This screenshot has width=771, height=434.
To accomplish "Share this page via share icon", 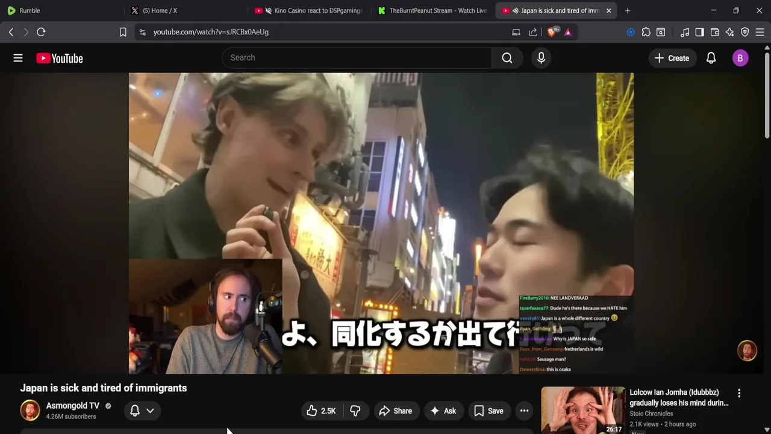I will point(533,32).
